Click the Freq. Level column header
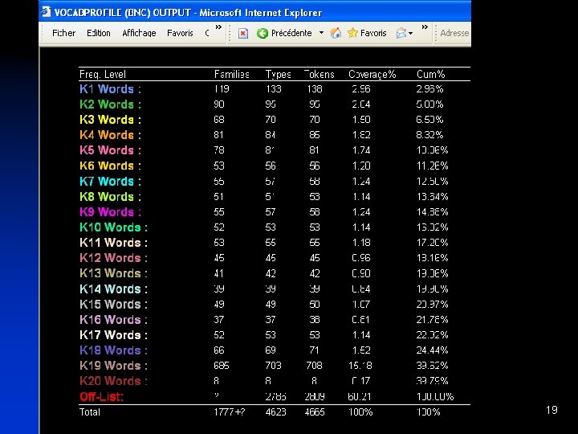The image size is (578, 434). pos(103,74)
